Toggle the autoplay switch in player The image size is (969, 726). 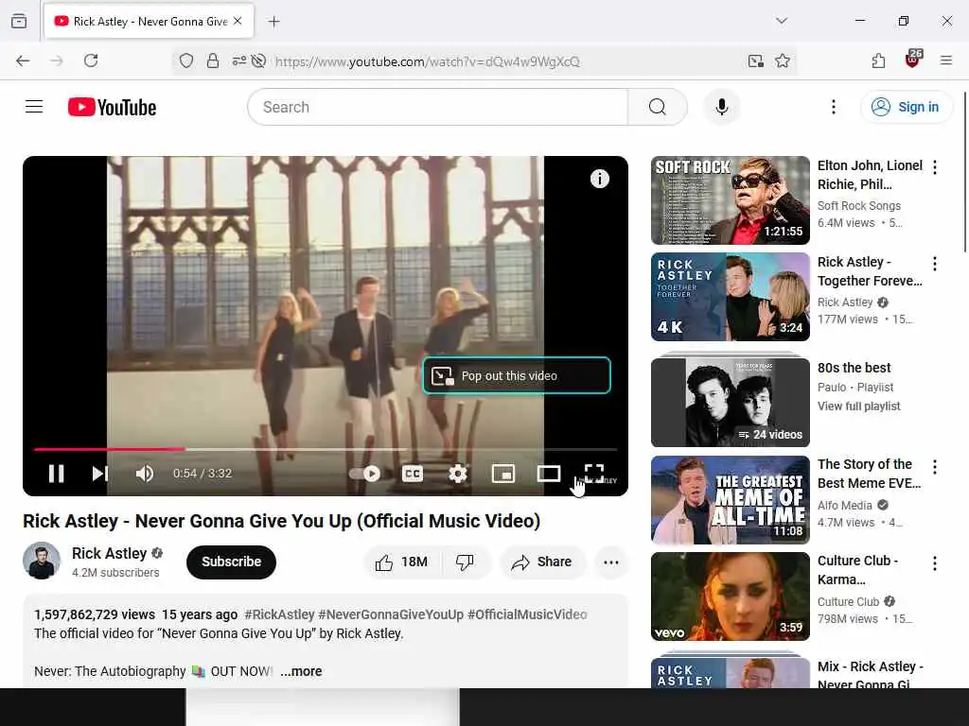pyautogui.click(x=365, y=474)
